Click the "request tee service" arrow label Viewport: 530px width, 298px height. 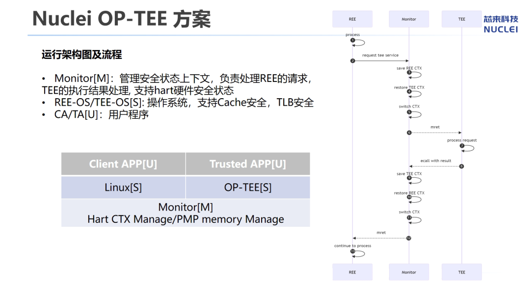click(380, 55)
